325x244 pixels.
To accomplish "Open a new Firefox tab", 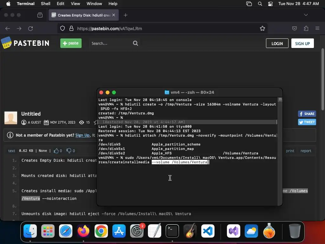I will tap(125, 15).
